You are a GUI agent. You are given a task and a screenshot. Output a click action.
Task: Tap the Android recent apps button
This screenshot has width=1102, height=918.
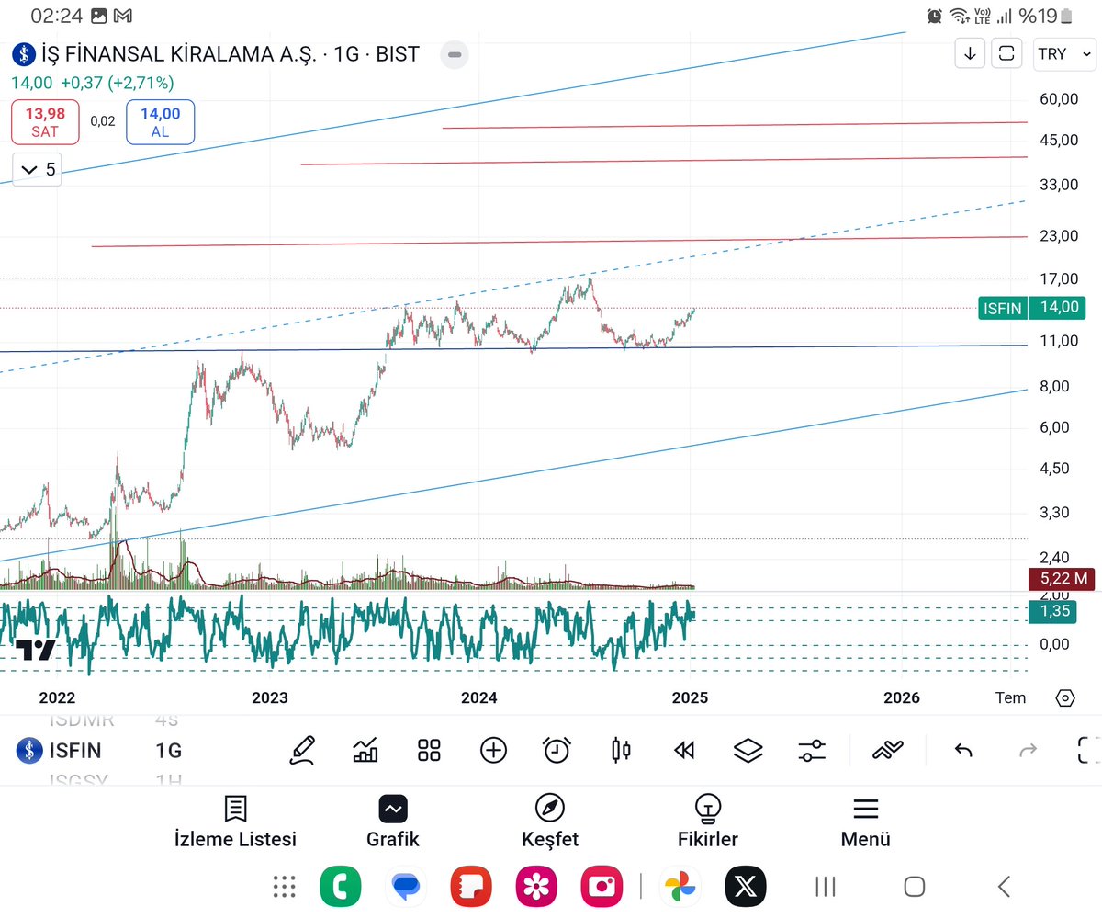tap(825, 886)
